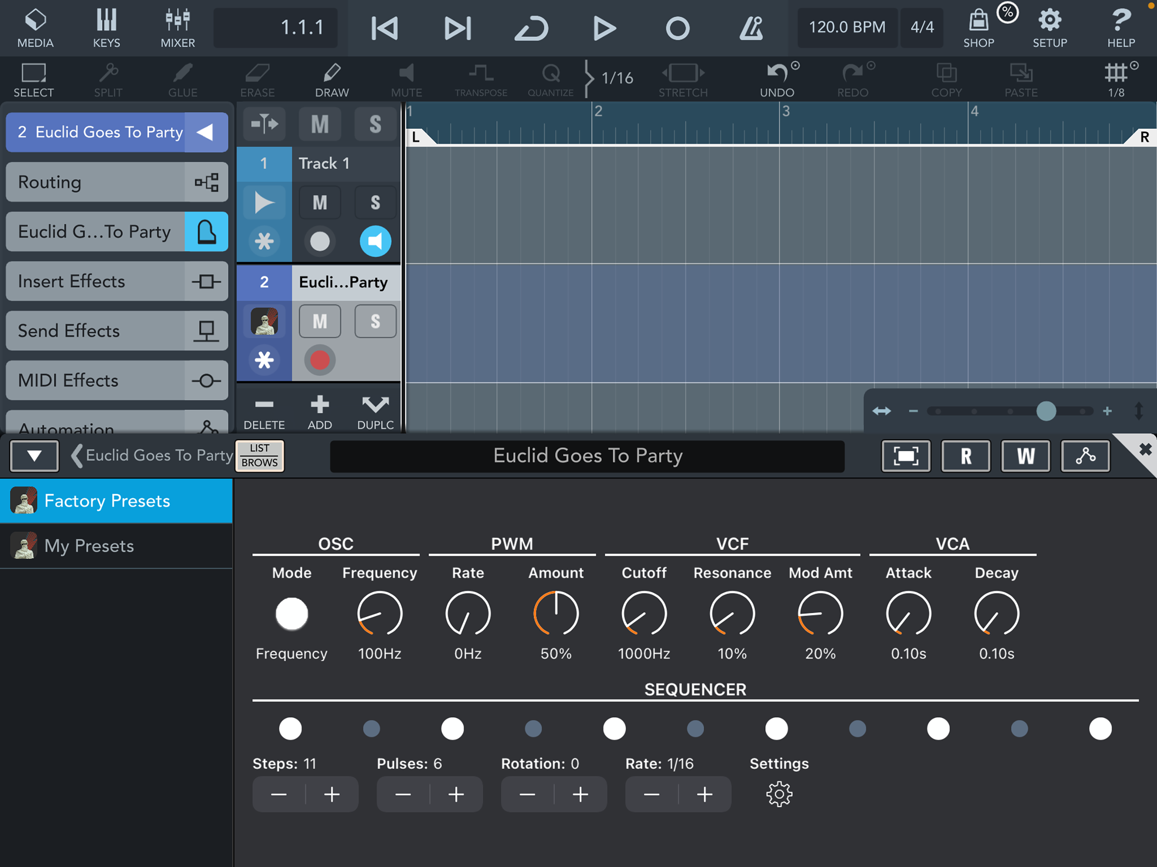1157x867 pixels.
Task: Open plugin panel dropdown triangle
Action: pyautogui.click(x=34, y=456)
